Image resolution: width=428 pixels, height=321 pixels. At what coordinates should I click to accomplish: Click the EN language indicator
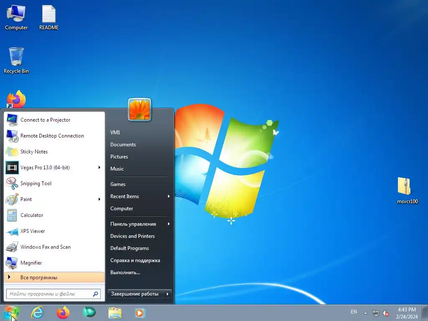[354, 312]
